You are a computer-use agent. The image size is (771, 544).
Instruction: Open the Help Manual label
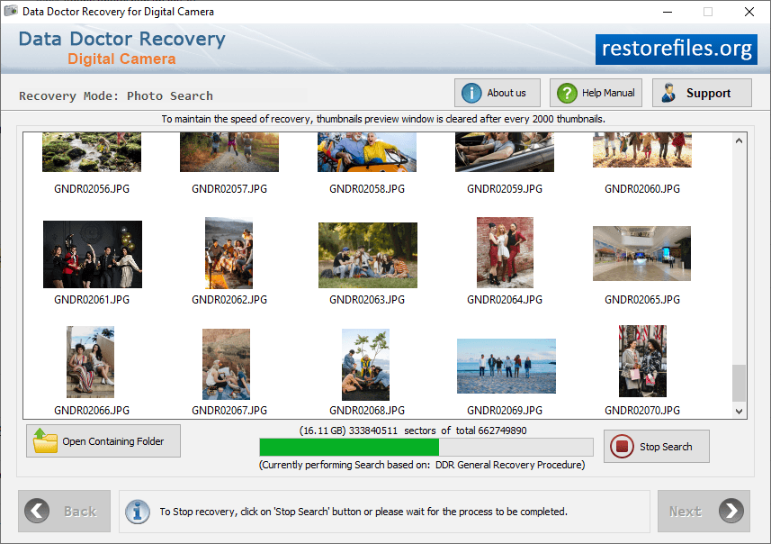[608, 93]
